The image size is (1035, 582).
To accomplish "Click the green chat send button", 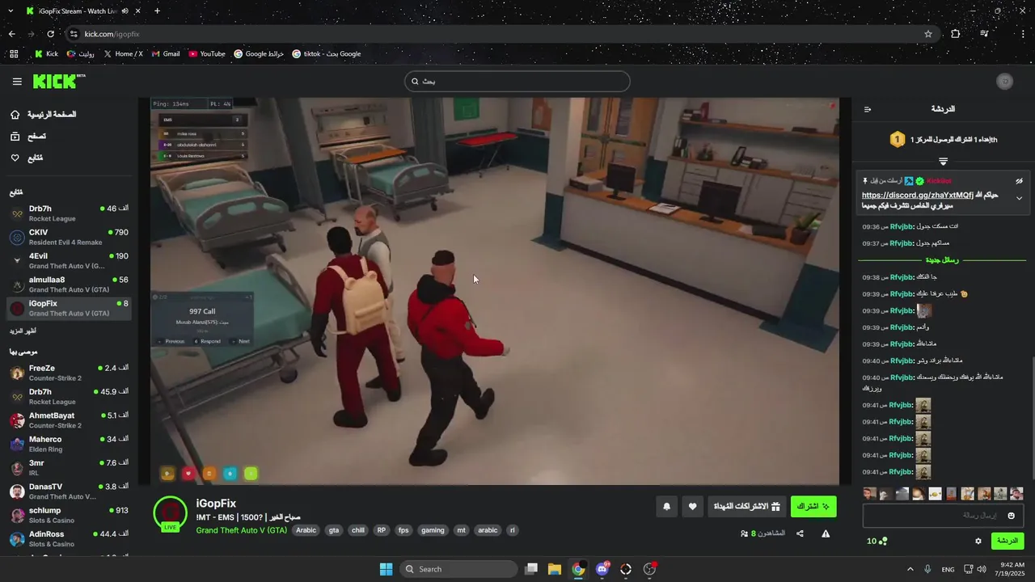I will (1007, 541).
